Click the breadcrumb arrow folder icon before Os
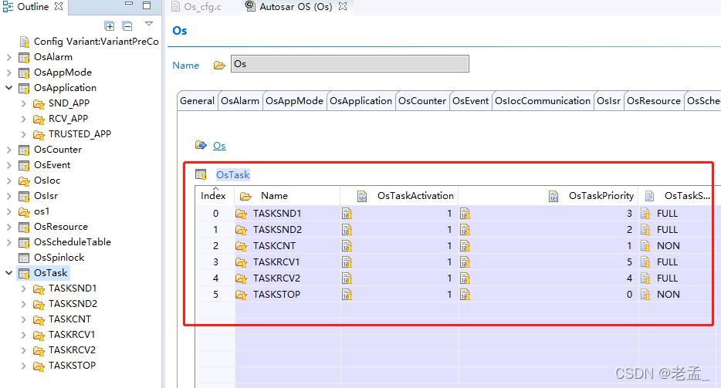Image resolution: width=721 pixels, height=388 pixels. click(x=201, y=145)
